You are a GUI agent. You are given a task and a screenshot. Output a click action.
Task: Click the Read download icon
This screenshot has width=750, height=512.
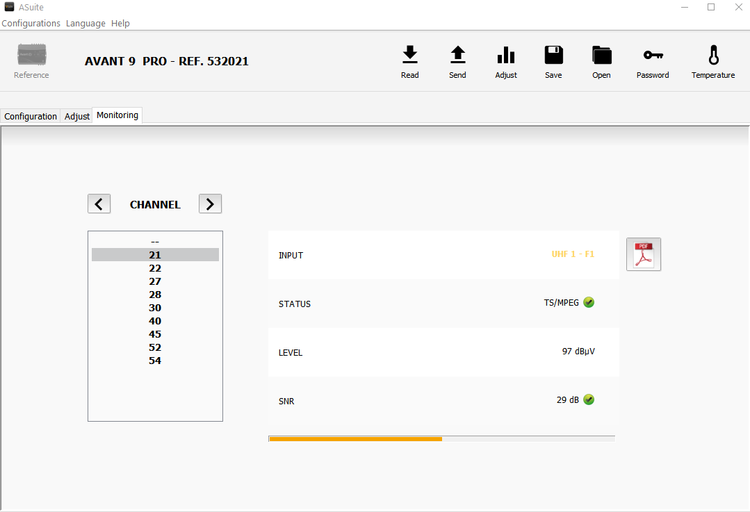[410, 54]
